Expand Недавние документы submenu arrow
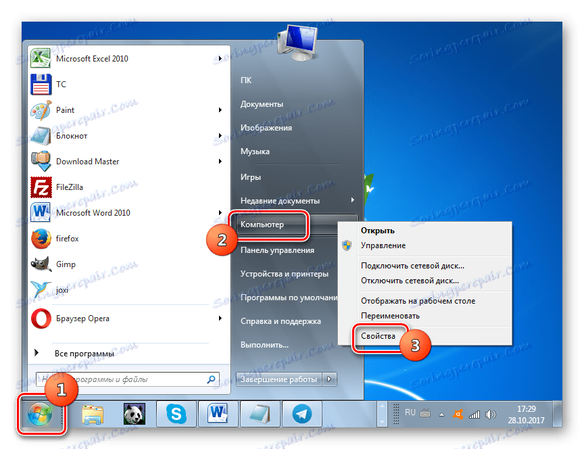584x449 pixels. tap(352, 200)
